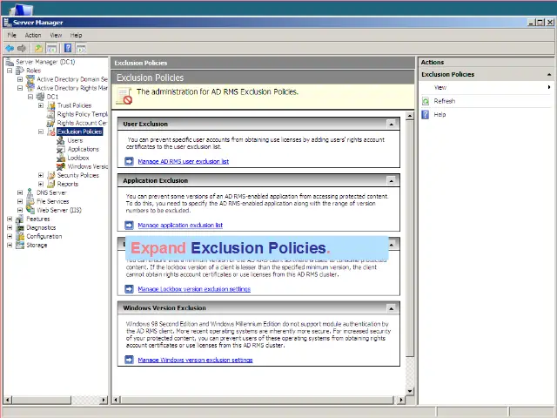557x418 pixels.
Task: Select the Configuration tree item
Action: coord(44,236)
